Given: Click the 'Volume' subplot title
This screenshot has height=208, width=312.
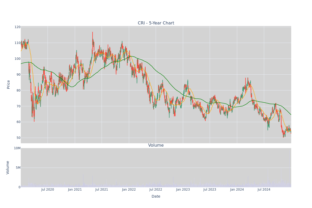Looking at the screenshot, I should [156, 145].
